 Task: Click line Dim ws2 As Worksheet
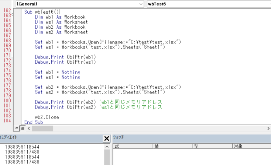[61, 32]
